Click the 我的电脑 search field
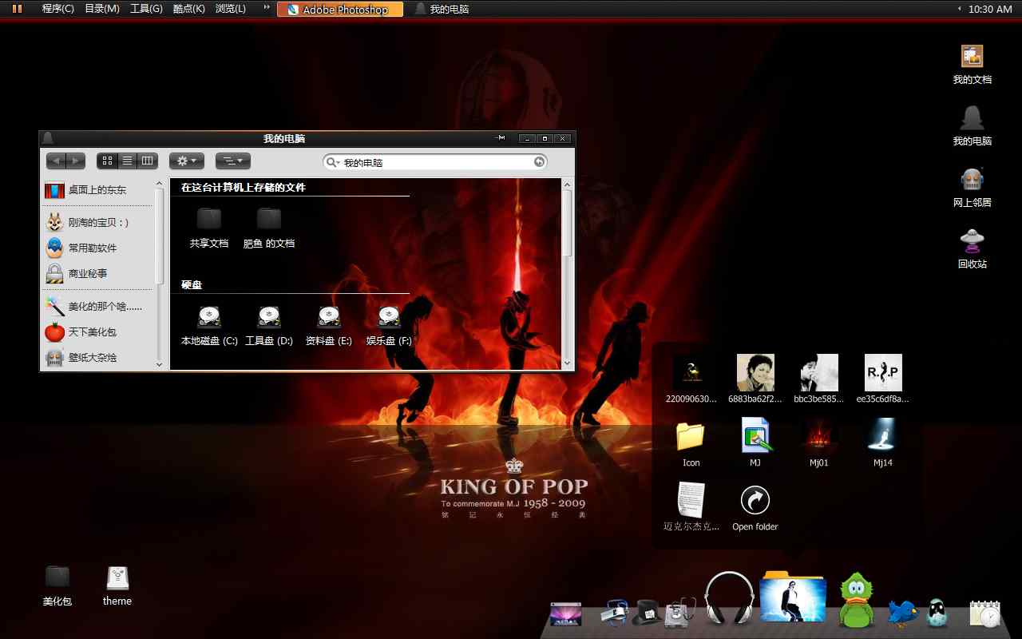This screenshot has width=1022, height=639. pos(435,162)
